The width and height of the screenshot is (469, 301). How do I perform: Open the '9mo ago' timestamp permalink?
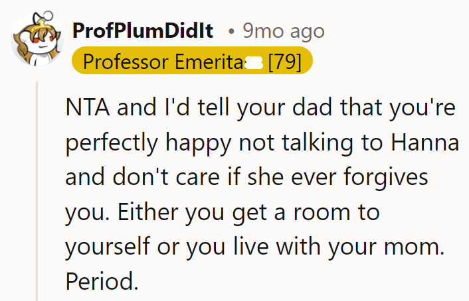(284, 31)
